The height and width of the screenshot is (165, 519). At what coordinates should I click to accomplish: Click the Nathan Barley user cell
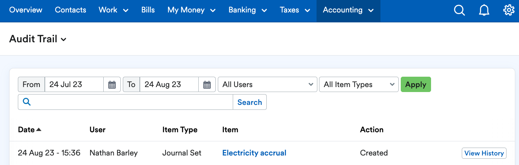tap(114, 153)
